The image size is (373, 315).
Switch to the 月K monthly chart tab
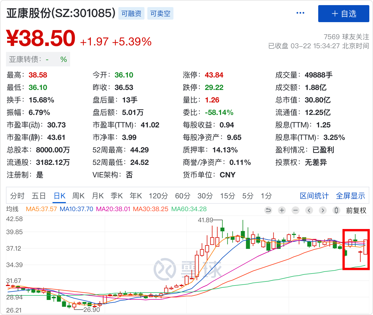[x=98, y=196]
